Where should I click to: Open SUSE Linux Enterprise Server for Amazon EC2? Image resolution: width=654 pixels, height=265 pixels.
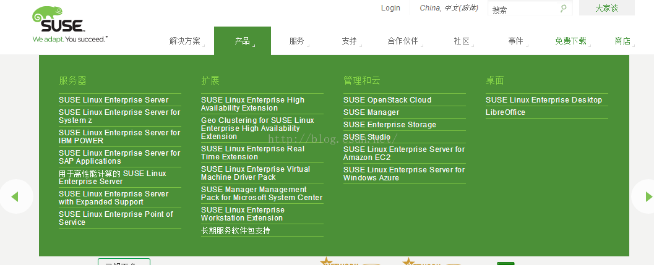404,153
